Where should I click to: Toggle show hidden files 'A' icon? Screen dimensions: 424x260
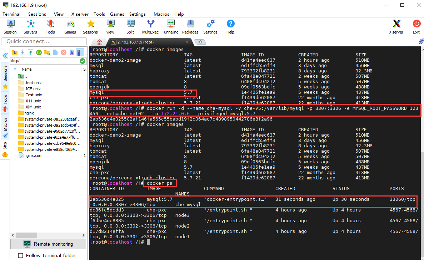pos(72,52)
